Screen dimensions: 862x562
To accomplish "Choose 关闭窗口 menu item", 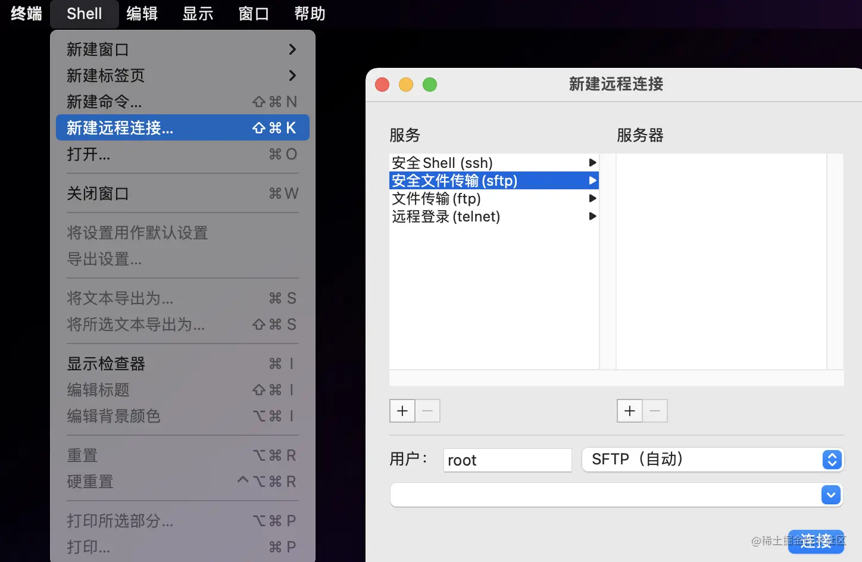I will tap(182, 193).
